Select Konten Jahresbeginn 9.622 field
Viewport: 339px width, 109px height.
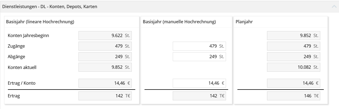[105, 35]
